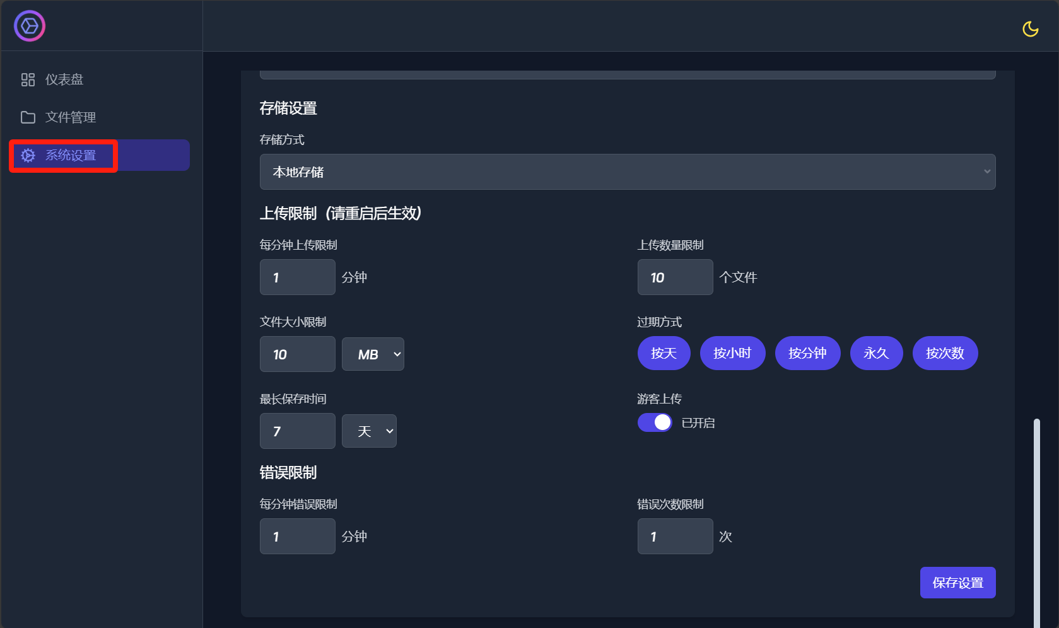Open the storage method dropdown
This screenshot has width=1059, height=628.
(x=627, y=172)
